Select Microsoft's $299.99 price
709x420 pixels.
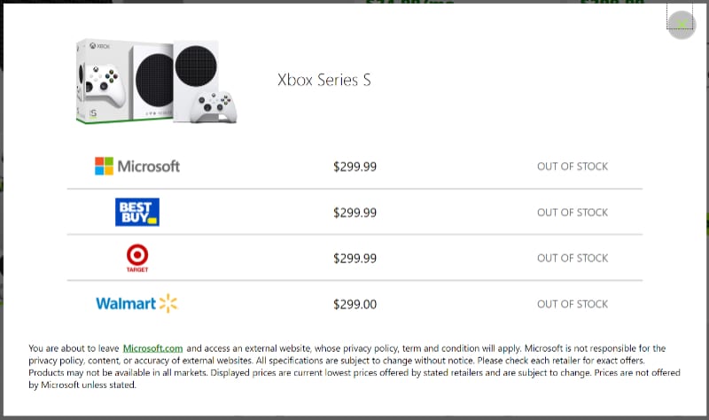coord(354,167)
